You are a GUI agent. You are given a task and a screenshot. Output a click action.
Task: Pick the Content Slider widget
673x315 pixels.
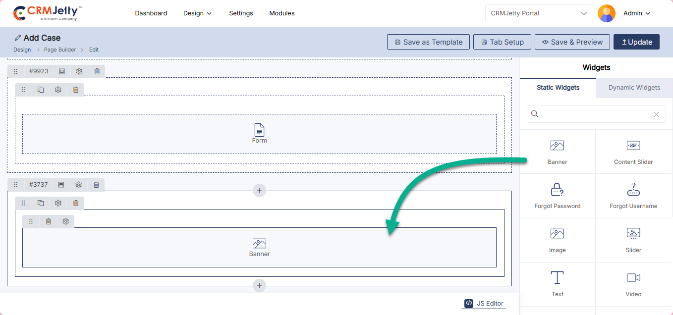(x=633, y=152)
